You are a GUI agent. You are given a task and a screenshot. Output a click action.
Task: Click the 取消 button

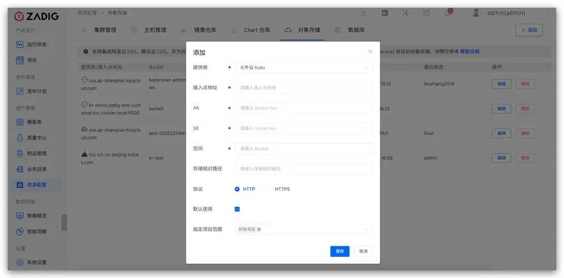(363, 251)
